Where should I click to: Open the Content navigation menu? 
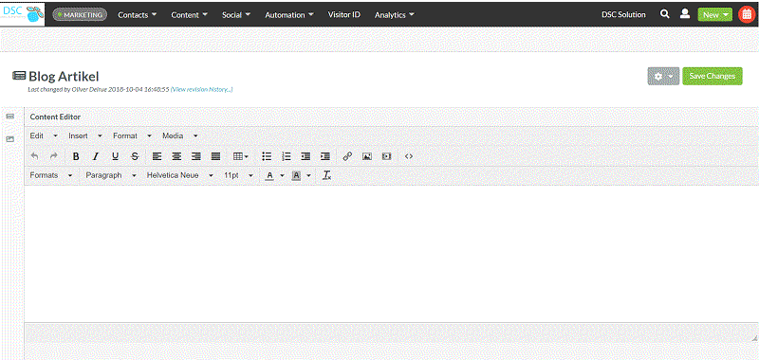click(189, 14)
